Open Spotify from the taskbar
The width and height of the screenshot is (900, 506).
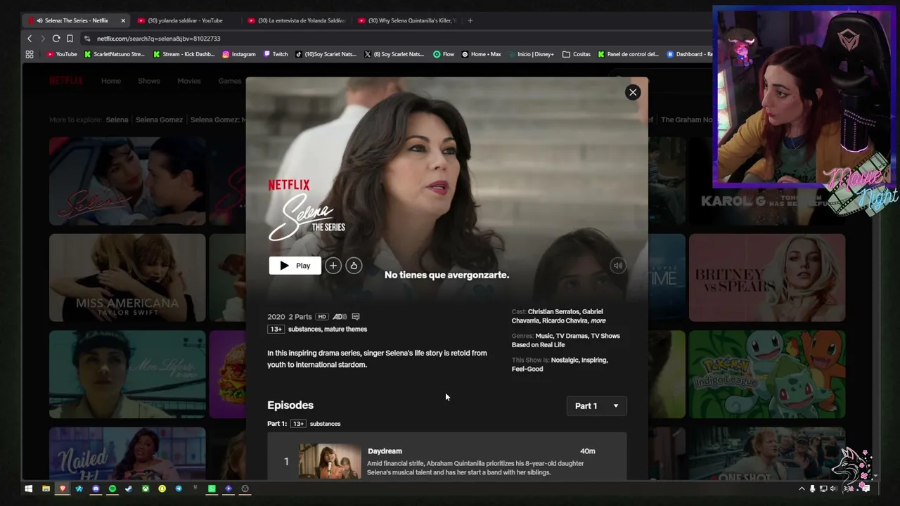(112, 488)
